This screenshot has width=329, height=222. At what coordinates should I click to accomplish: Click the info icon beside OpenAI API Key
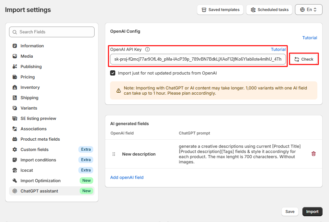coord(148,49)
